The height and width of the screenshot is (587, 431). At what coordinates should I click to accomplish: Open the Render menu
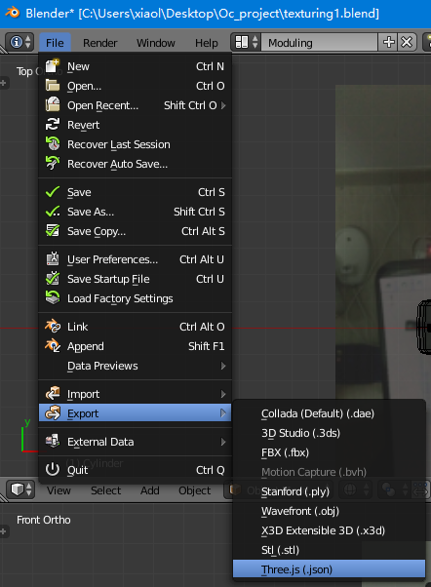point(100,43)
